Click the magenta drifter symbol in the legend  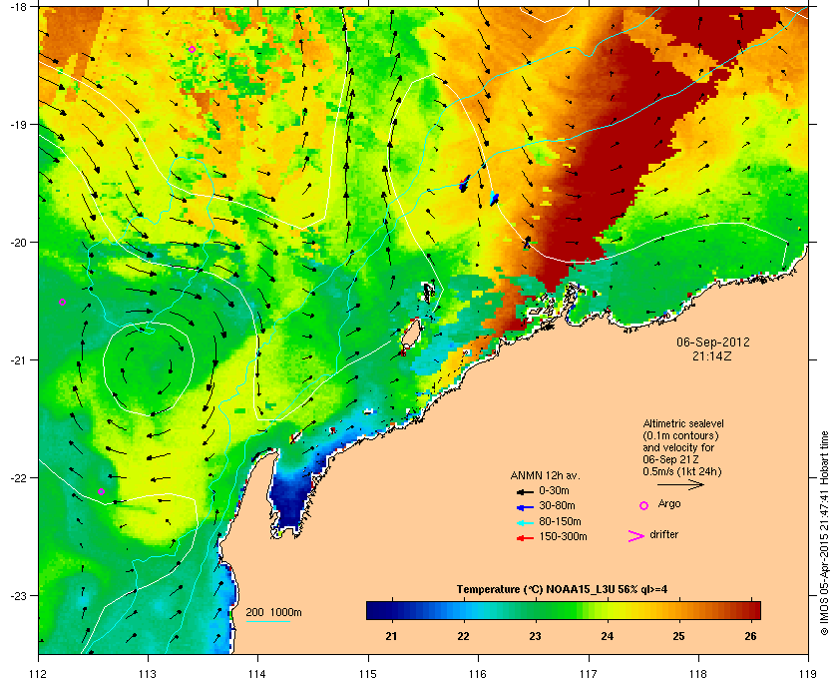coord(636,536)
